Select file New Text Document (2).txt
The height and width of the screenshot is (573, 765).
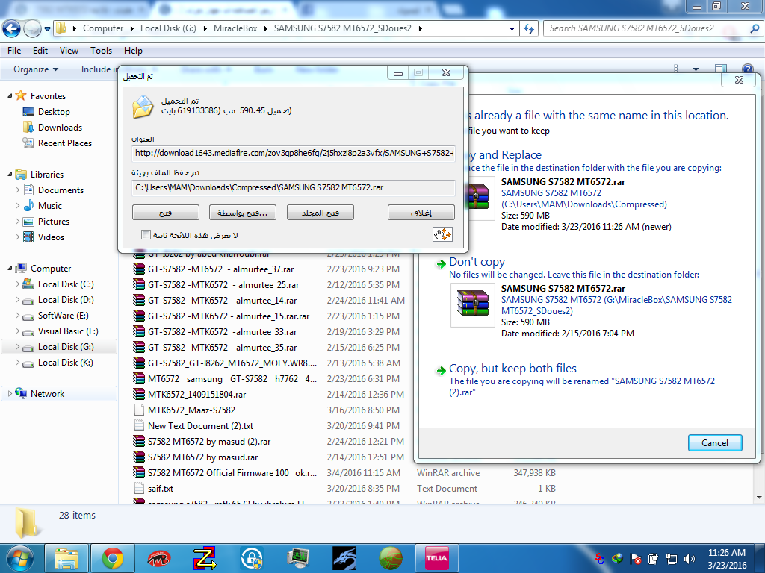click(200, 425)
